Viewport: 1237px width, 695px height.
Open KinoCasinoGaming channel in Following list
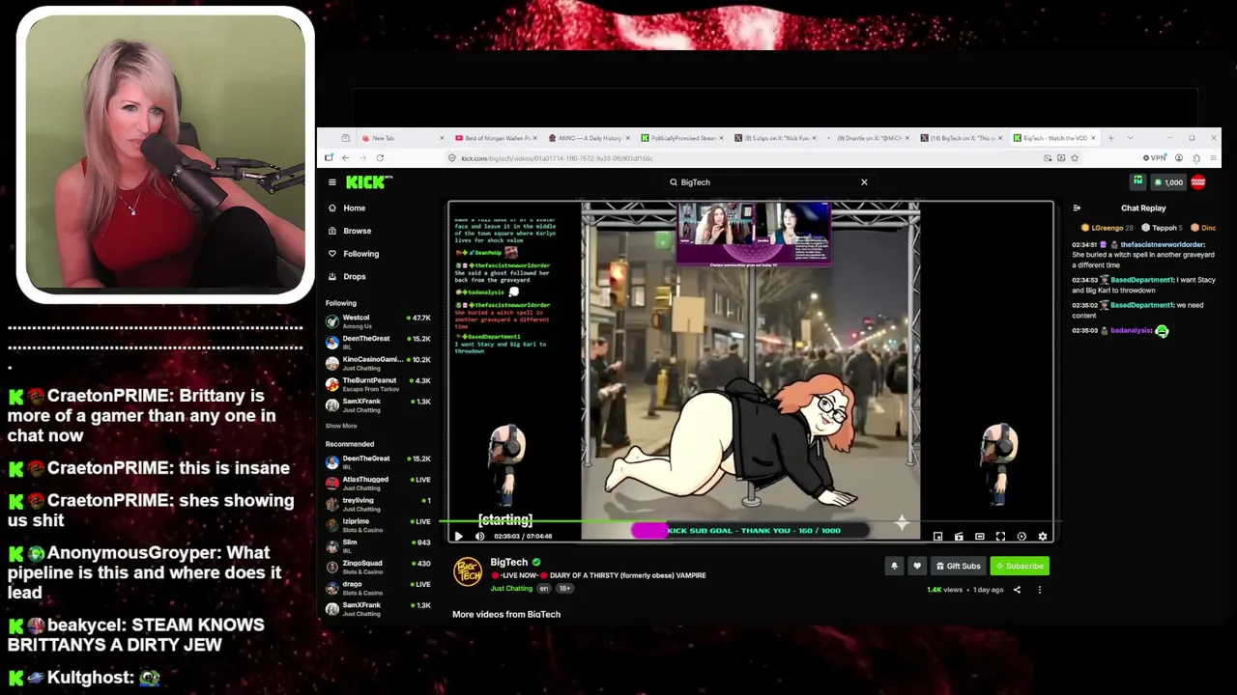pyautogui.click(x=378, y=363)
